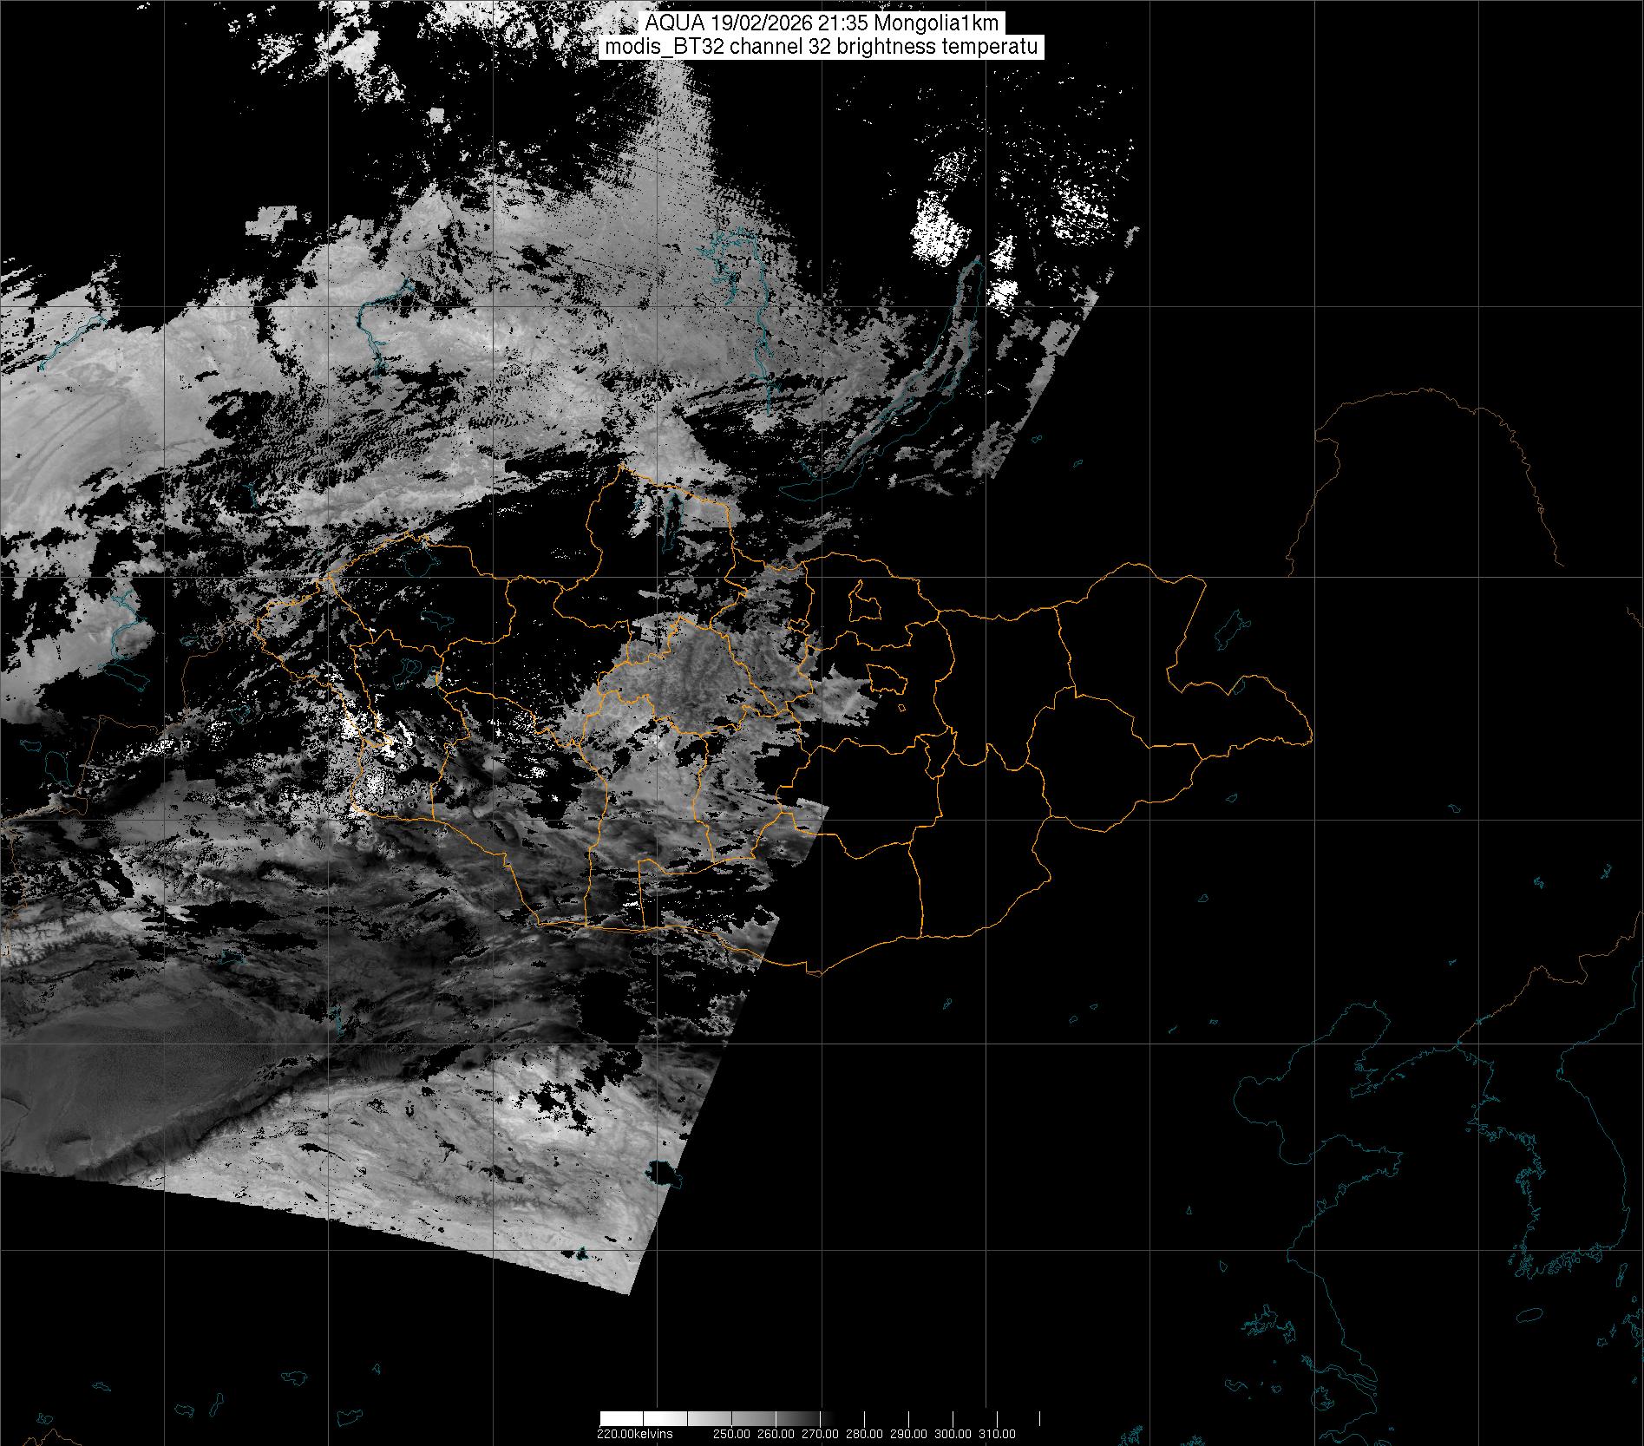1644x1446 pixels.
Task: Click the 310.00 label on the scale
Action: (997, 1434)
